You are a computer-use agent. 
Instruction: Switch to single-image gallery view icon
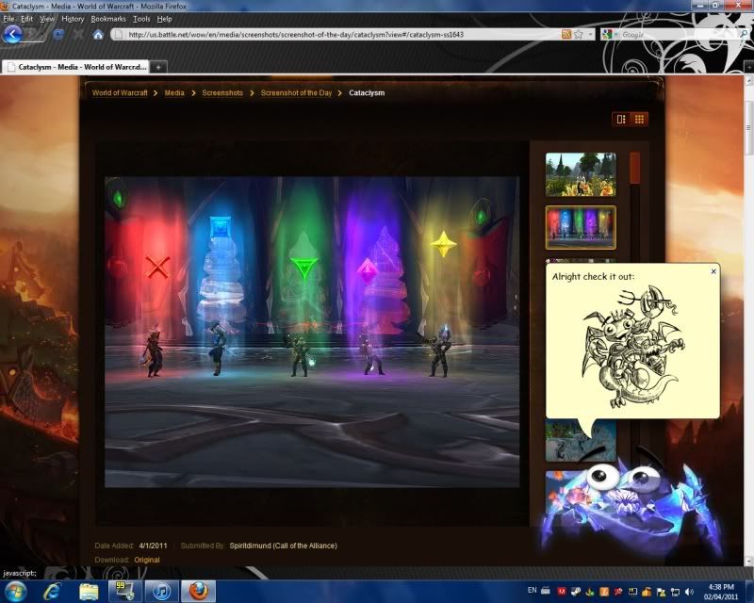click(621, 119)
